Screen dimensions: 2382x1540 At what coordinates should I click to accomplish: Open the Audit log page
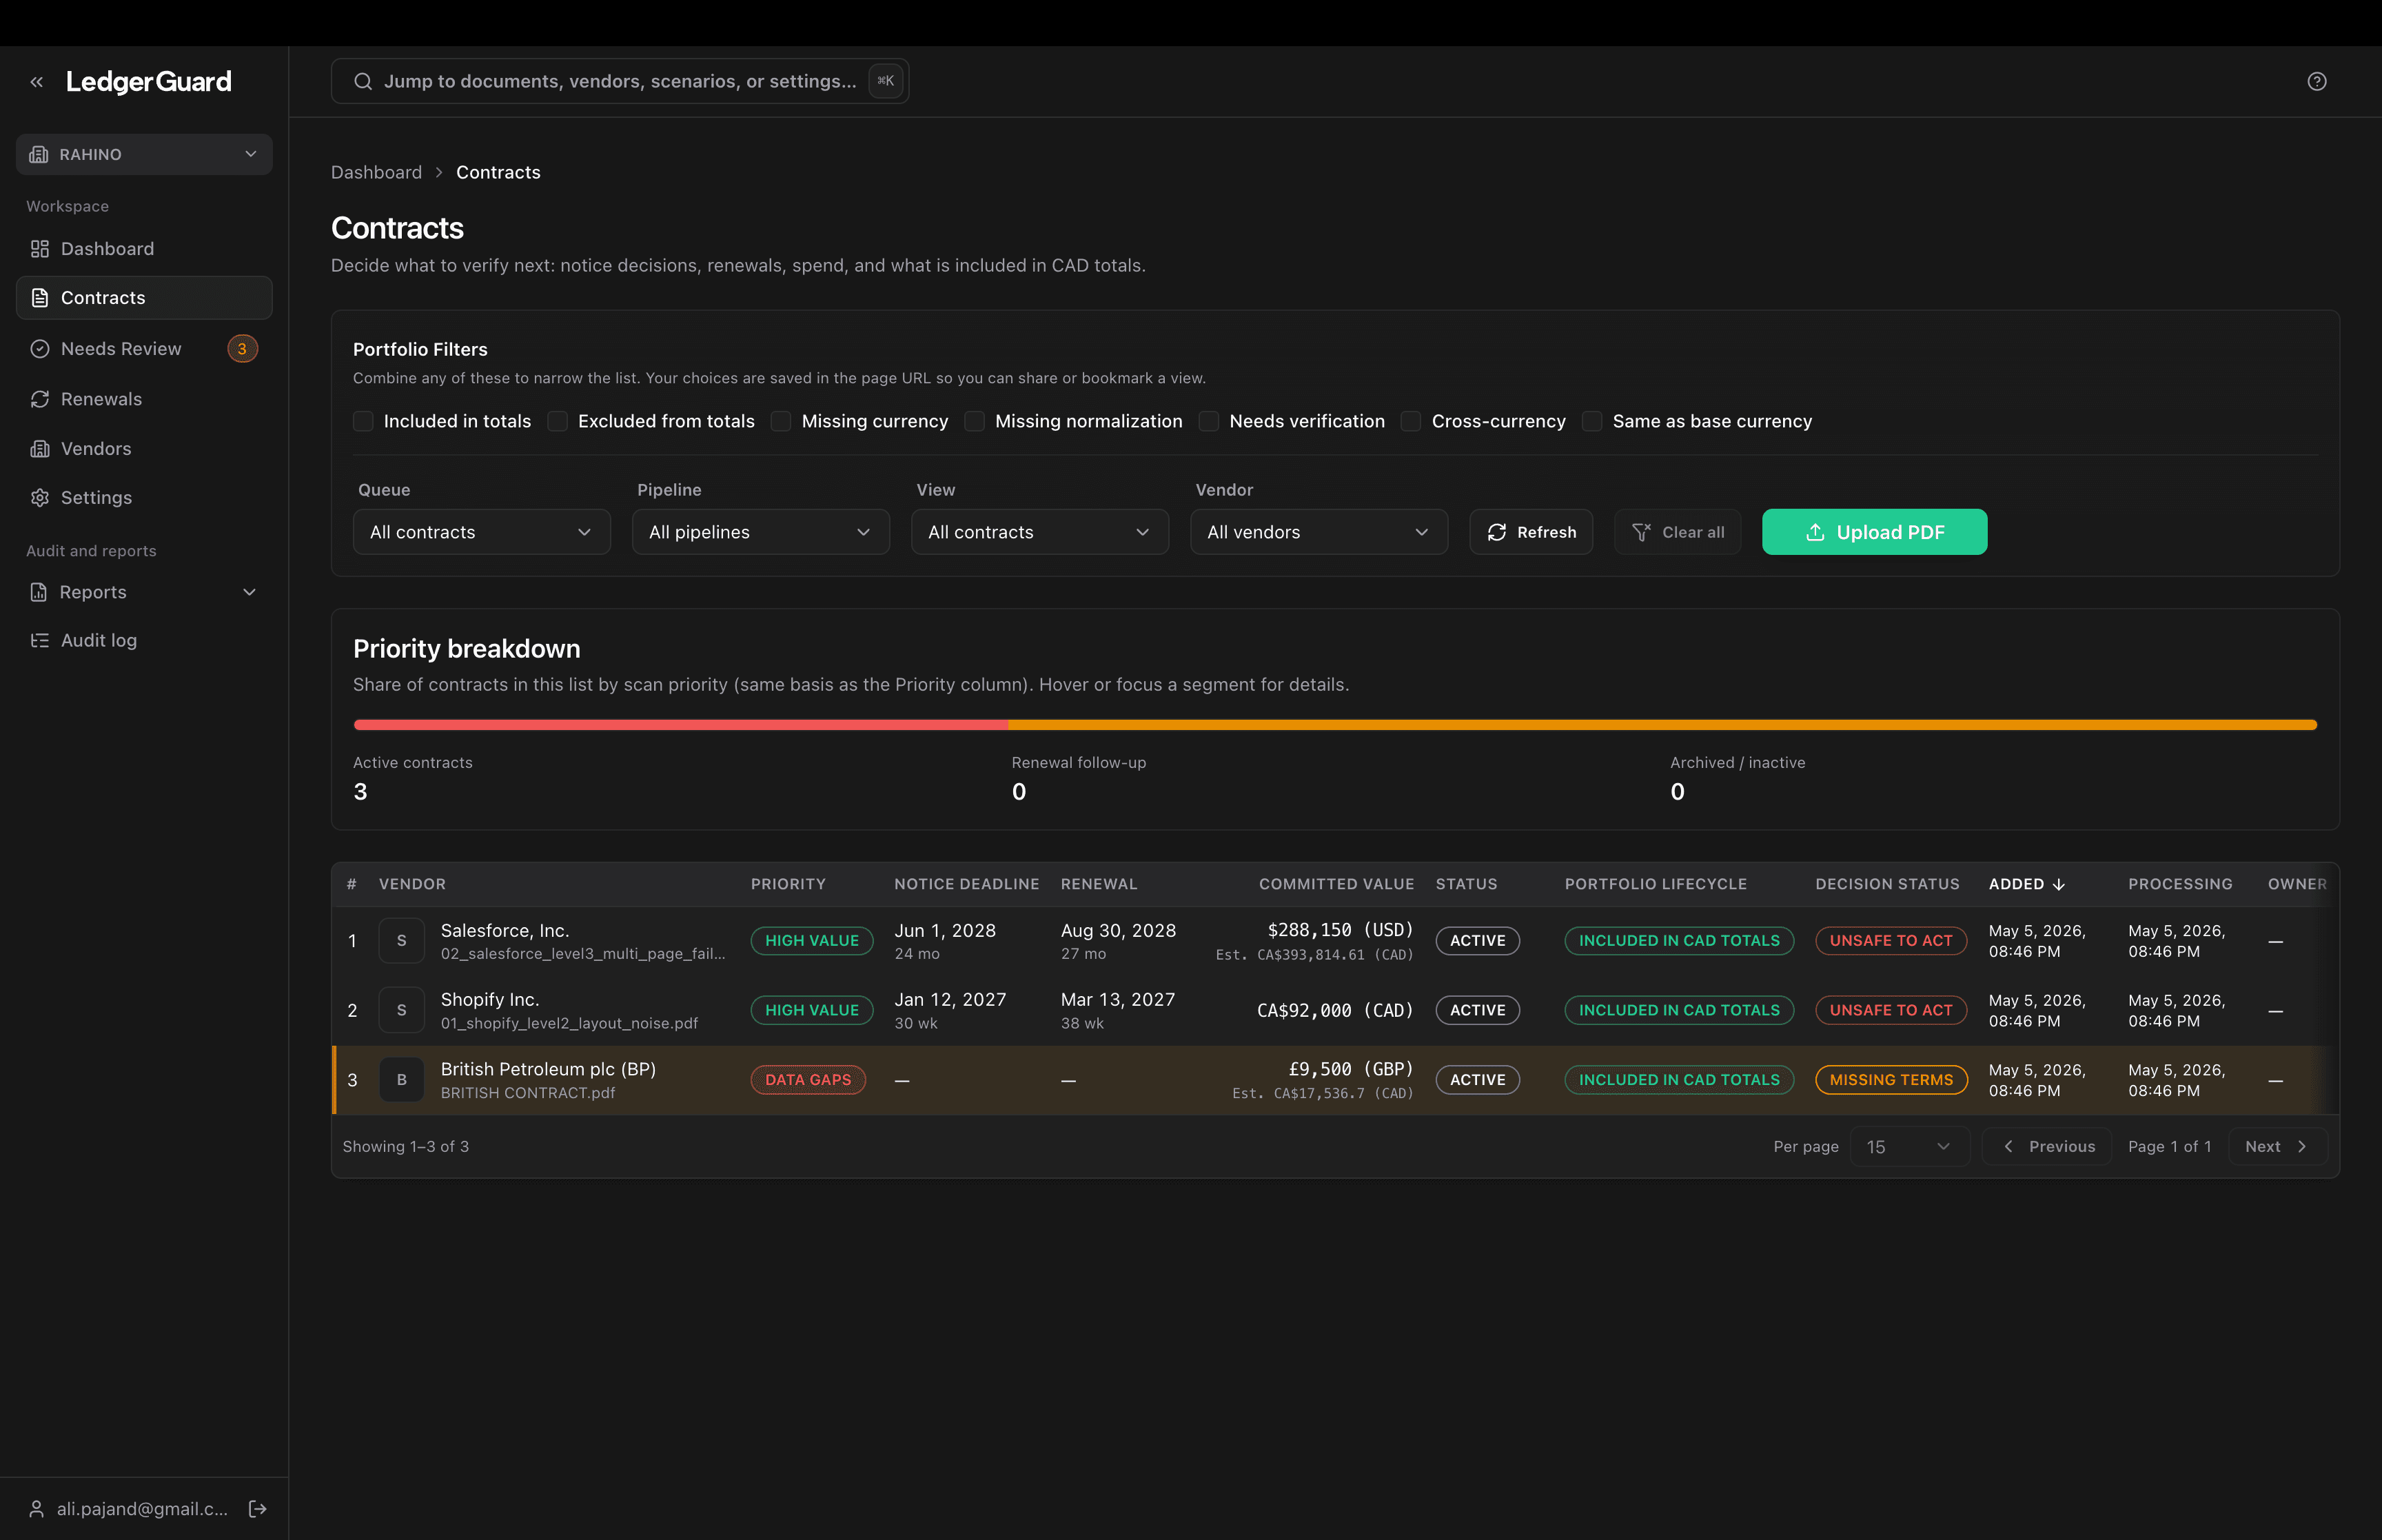click(x=144, y=640)
